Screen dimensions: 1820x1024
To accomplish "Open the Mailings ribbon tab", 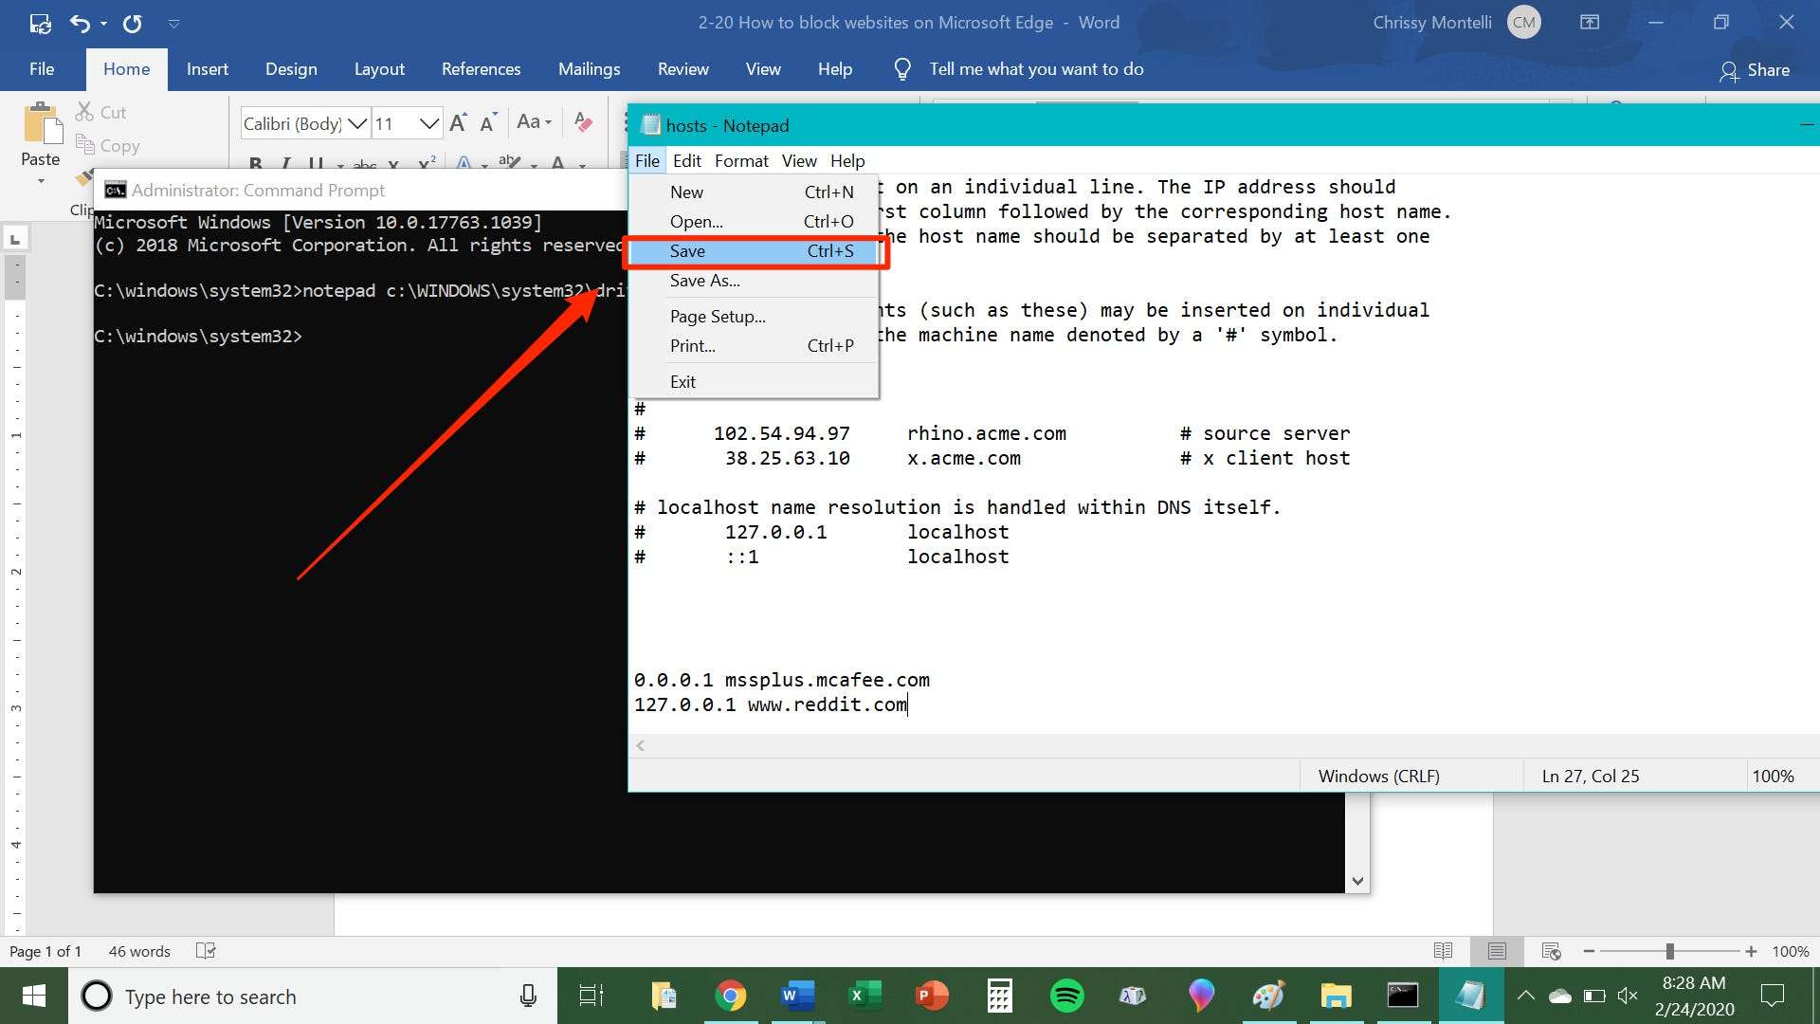I will pos(589,69).
